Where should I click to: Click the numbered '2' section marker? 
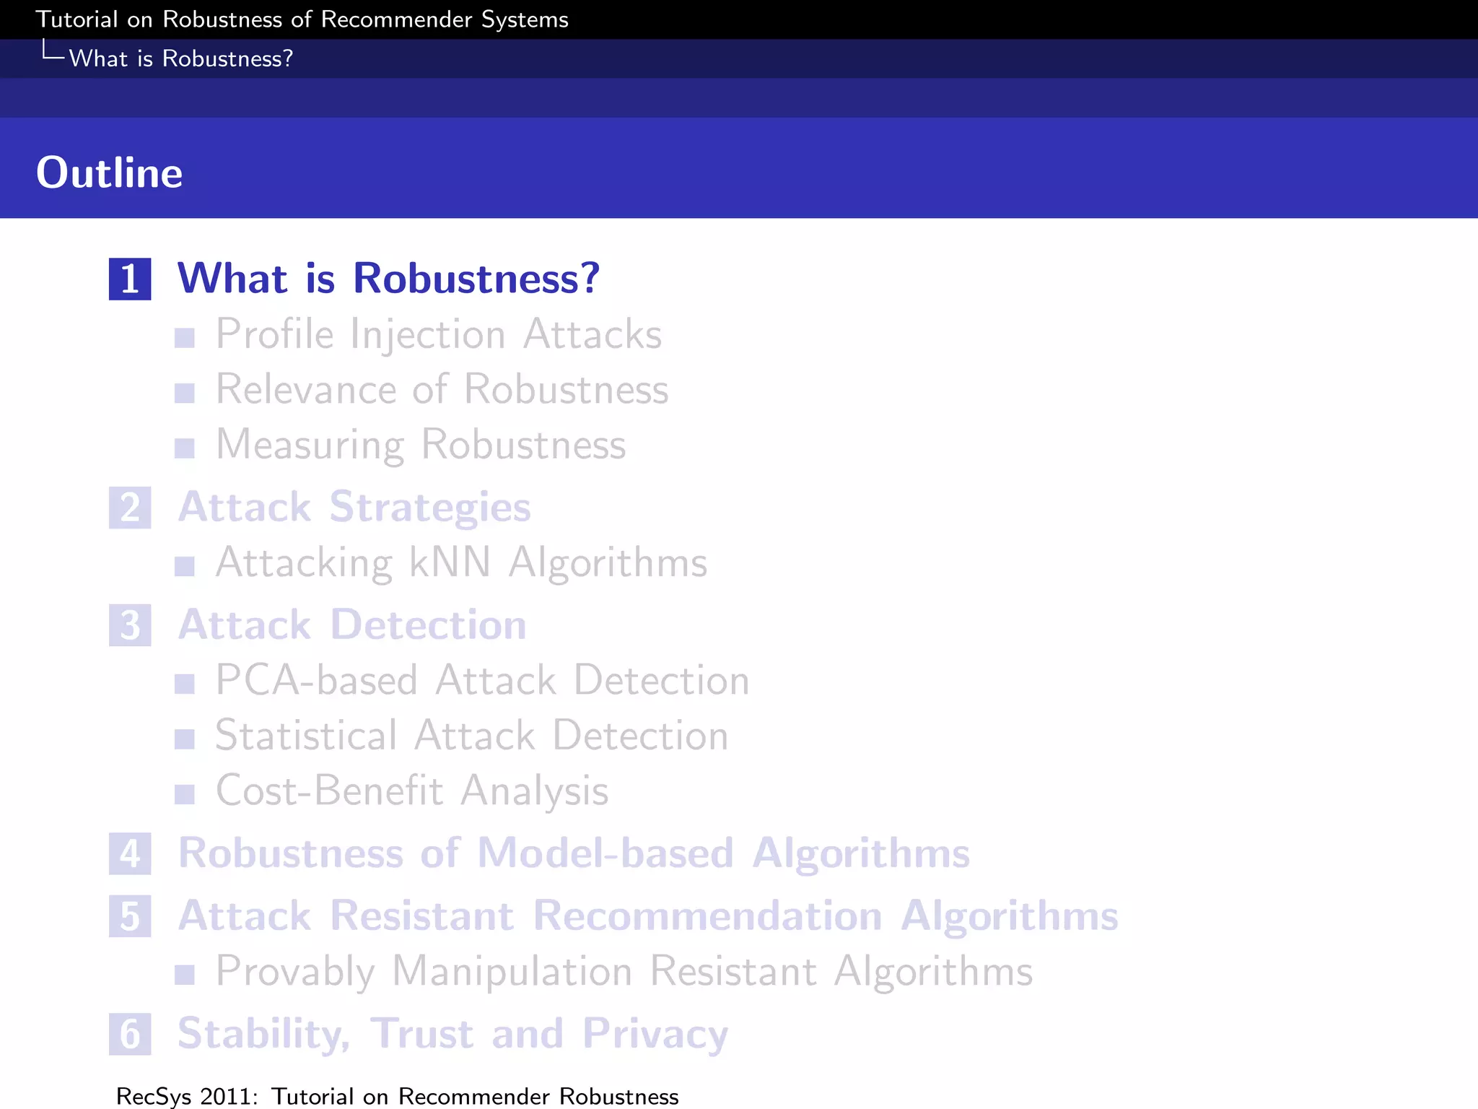click(x=130, y=507)
